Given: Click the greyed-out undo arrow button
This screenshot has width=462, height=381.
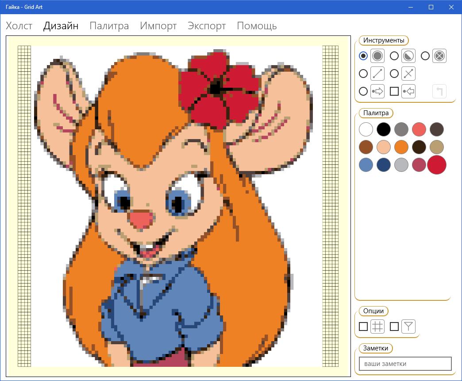Looking at the screenshot, I should 439,91.
